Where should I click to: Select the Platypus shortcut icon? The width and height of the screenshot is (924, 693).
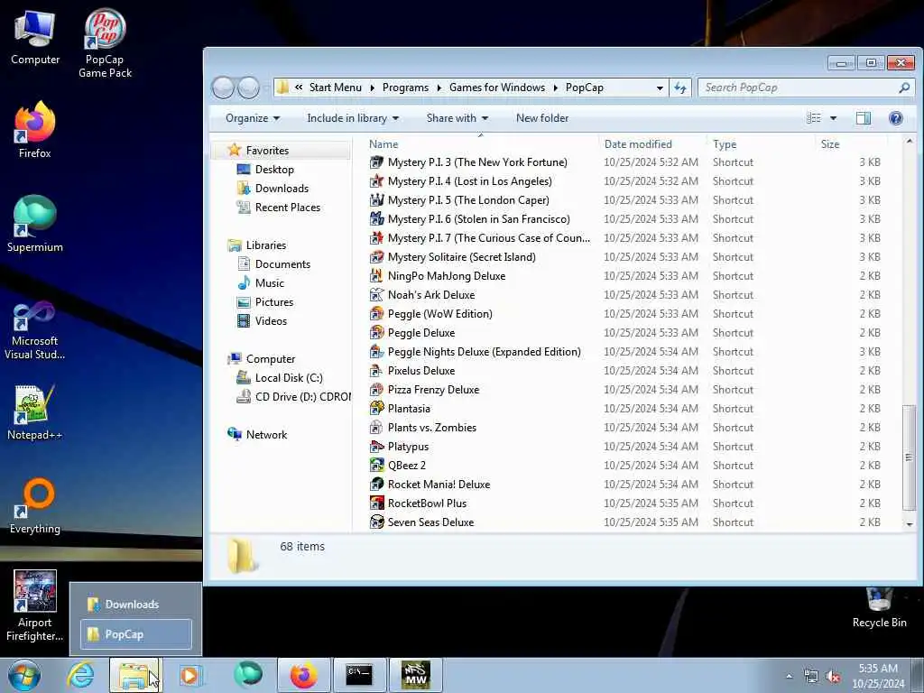[x=376, y=446]
